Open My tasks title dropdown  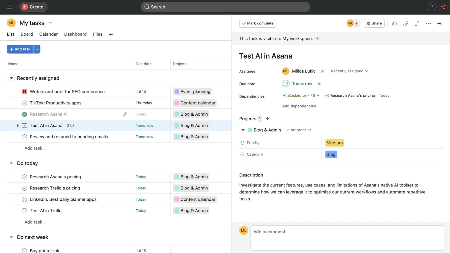tap(50, 23)
